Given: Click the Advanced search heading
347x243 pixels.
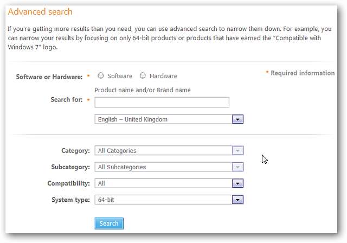Looking at the screenshot, I should 40,11.
